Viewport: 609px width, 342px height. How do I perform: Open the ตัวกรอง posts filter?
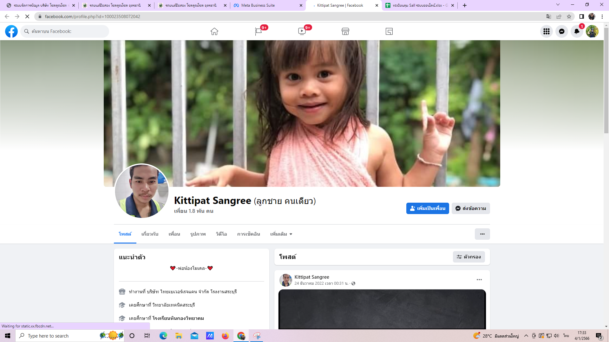point(468,257)
